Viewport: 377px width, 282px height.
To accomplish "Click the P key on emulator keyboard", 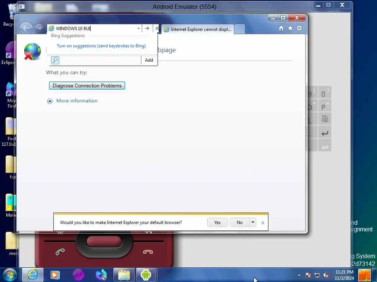I will [x=325, y=106].
